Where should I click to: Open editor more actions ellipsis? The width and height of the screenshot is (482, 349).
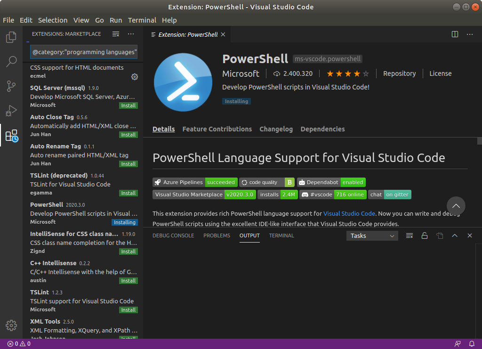[x=470, y=34]
